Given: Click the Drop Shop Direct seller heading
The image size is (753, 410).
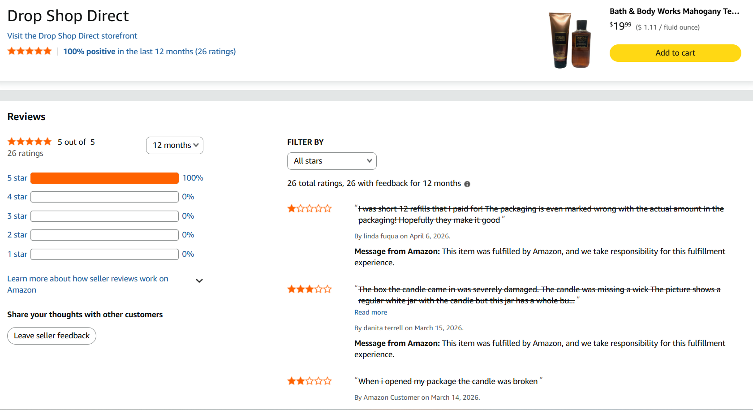Looking at the screenshot, I should tap(68, 16).
